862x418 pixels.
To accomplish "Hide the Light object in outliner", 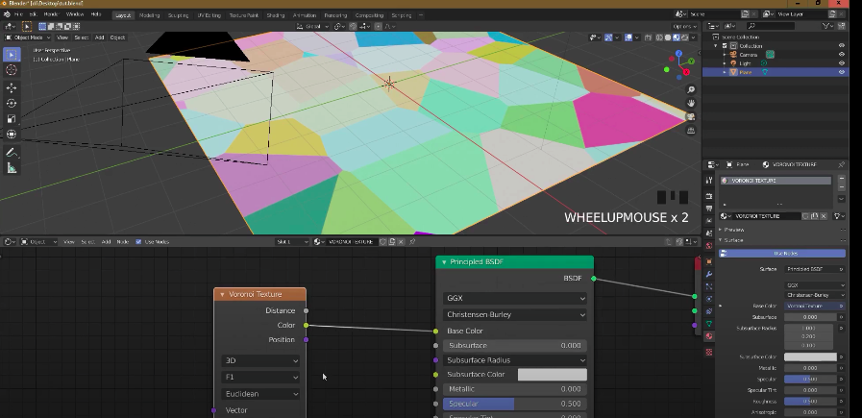I will coord(841,63).
